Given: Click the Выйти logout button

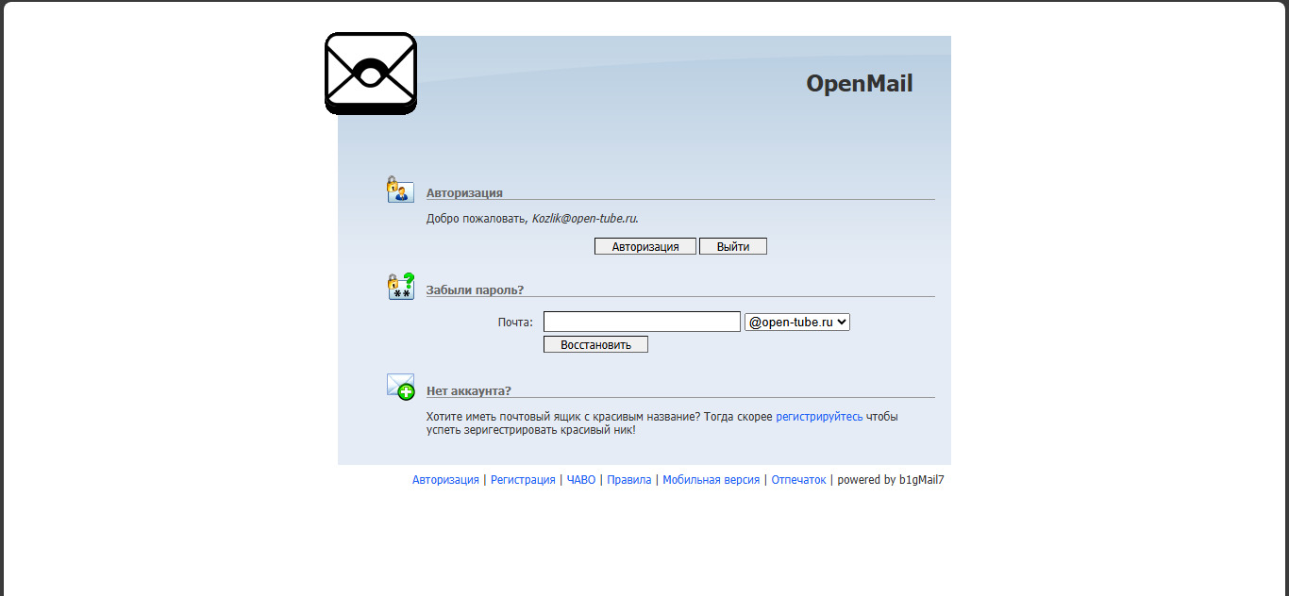Looking at the screenshot, I should click(733, 246).
